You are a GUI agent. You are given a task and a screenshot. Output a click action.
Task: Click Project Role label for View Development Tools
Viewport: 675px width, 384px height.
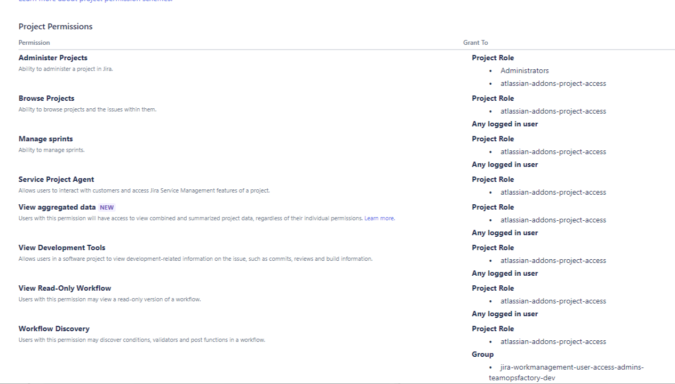click(x=493, y=247)
